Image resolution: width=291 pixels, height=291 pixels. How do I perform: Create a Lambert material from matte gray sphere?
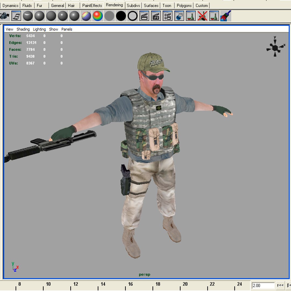[51, 16]
